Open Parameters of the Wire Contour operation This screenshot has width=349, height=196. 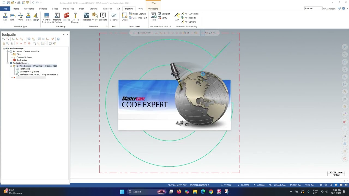tap(25, 69)
